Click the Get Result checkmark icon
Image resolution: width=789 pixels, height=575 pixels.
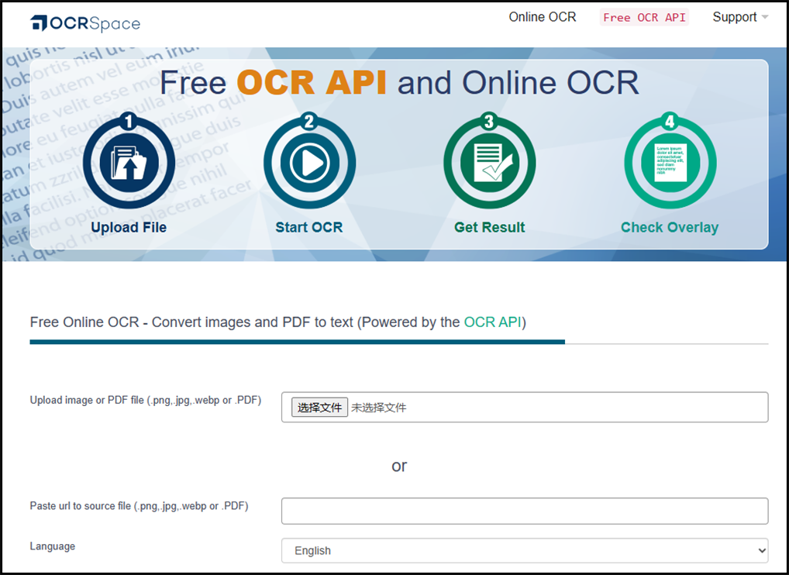490,161
